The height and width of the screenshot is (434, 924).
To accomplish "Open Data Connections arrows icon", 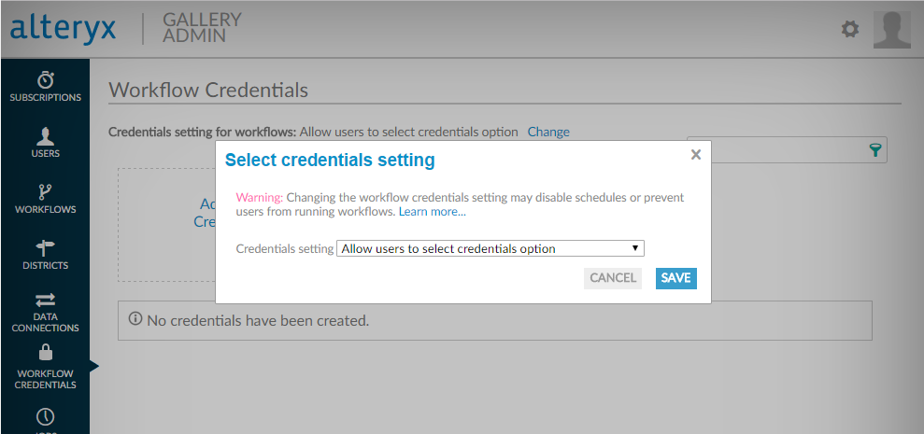I will 45,300.
